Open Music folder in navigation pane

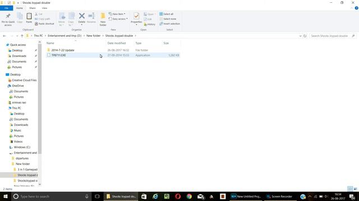coord(17,131)
